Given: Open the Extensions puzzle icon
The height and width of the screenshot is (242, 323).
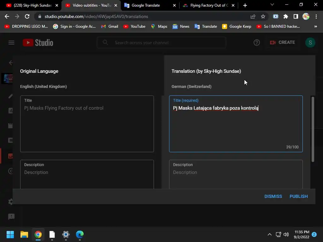Looking at the screenshot, I should 285,16.
